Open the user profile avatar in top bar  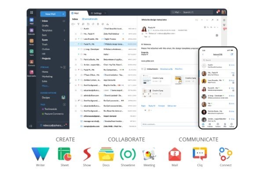[224, 12]
